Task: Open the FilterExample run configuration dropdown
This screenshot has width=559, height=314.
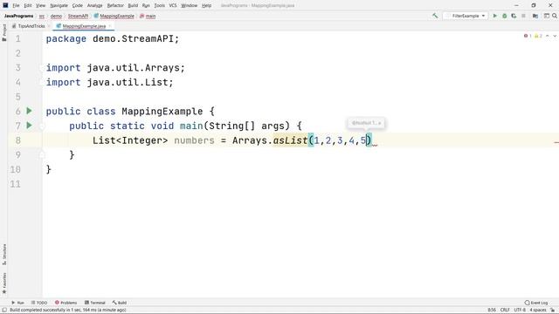Action: click(466, 16)
